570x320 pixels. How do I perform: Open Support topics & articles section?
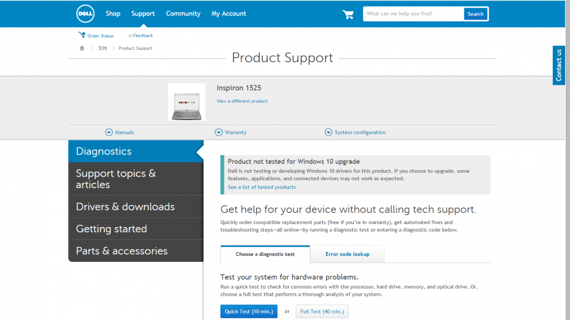136,179
